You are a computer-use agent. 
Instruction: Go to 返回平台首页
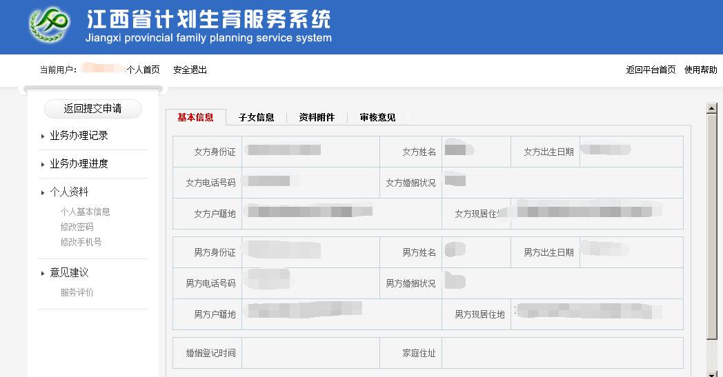(651, 70)
